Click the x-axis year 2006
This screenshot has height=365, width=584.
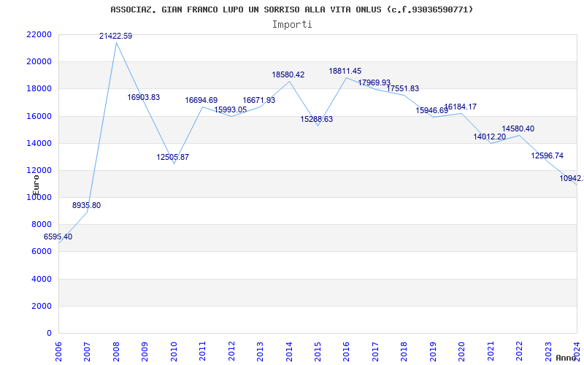pos(59,350)
